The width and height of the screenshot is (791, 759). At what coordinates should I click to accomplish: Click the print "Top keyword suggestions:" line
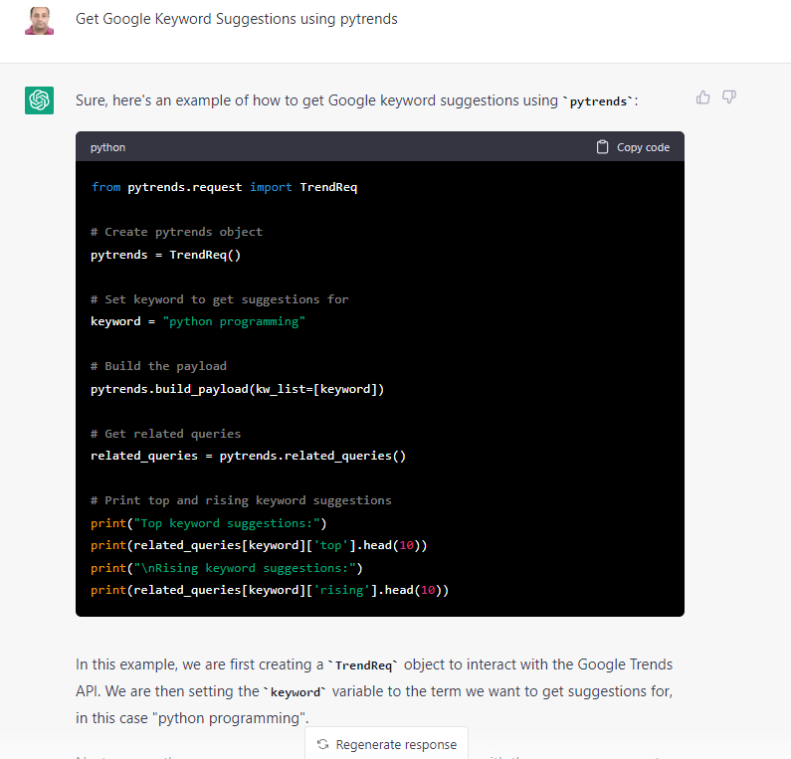point(209,523)
